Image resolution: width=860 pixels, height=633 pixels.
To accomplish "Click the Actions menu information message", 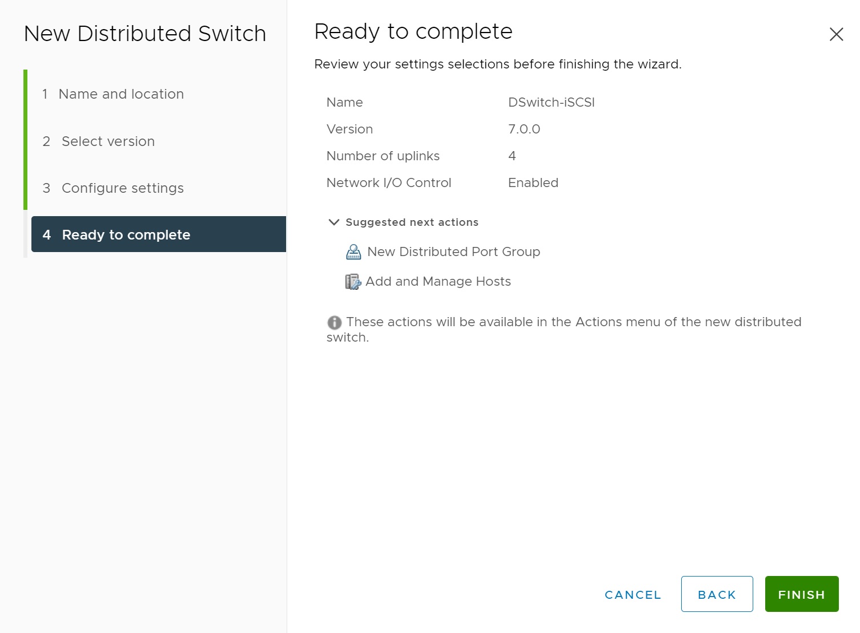I will tap(573, 323).
